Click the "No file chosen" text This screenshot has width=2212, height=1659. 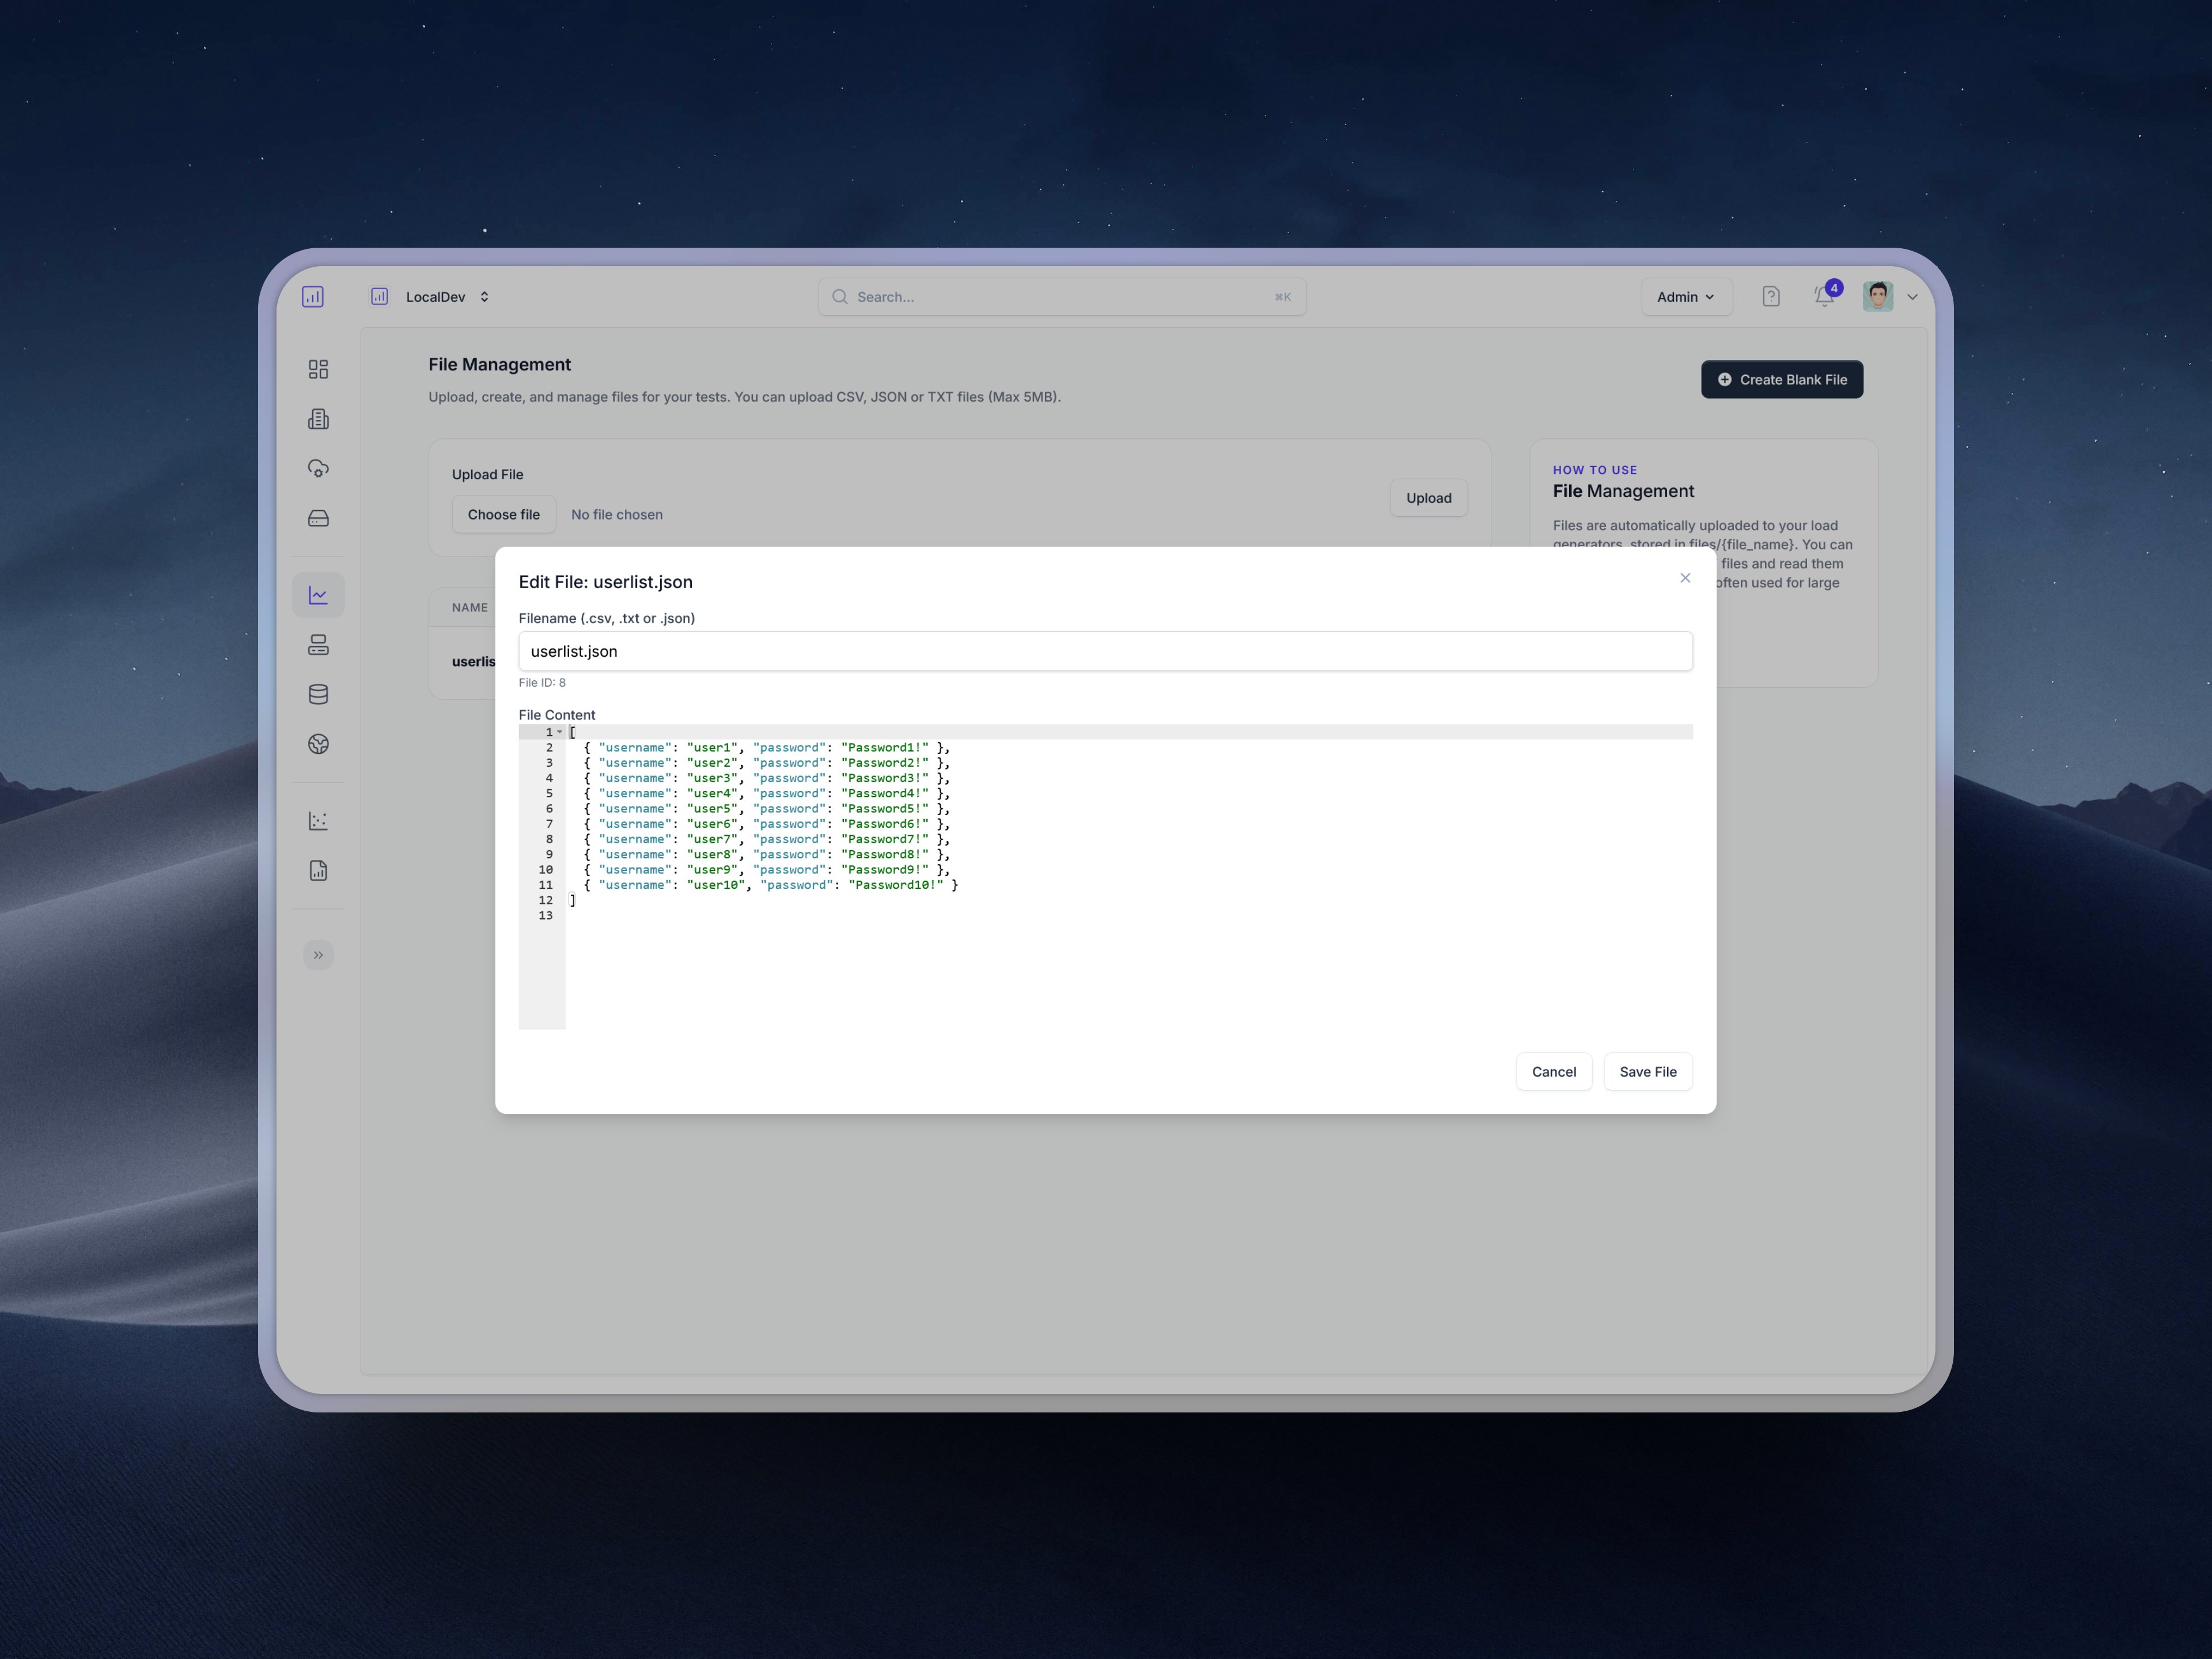pos(617,515)
